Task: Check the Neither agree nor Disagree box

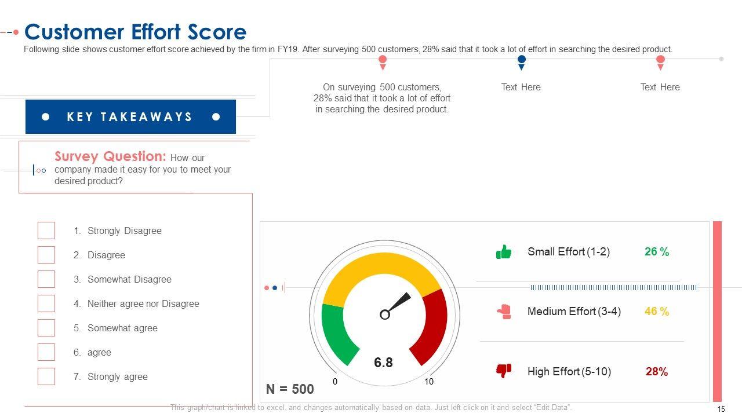Action: click(x=46, y=303)
